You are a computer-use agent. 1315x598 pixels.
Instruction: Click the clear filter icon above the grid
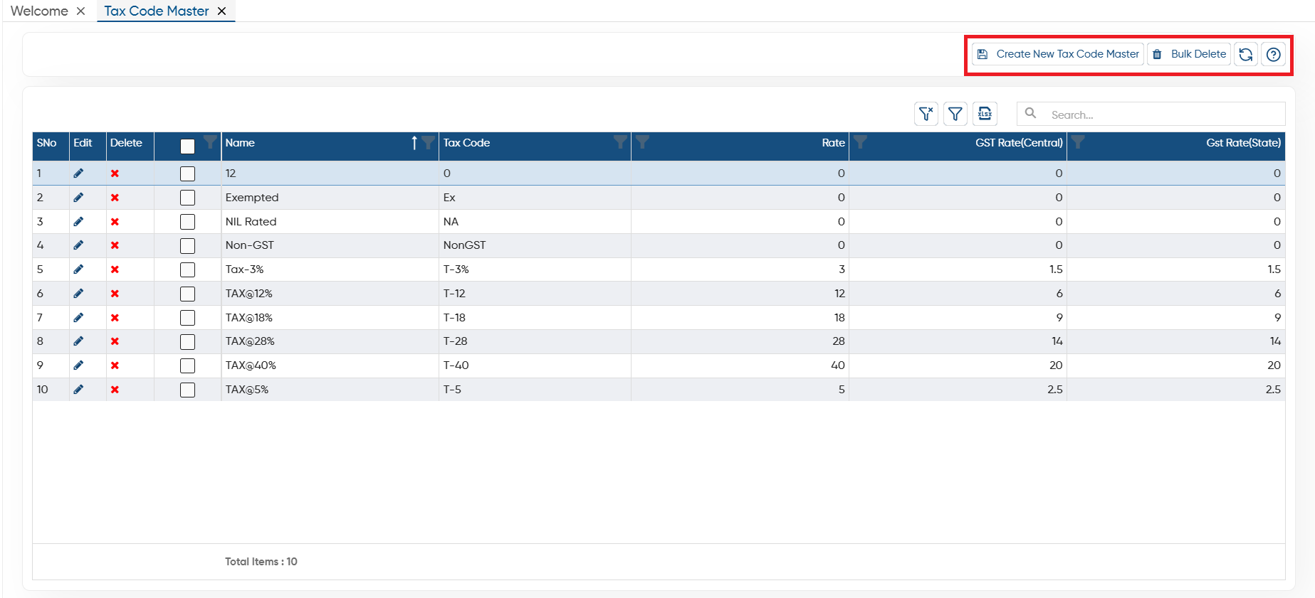tap(926, 114)
